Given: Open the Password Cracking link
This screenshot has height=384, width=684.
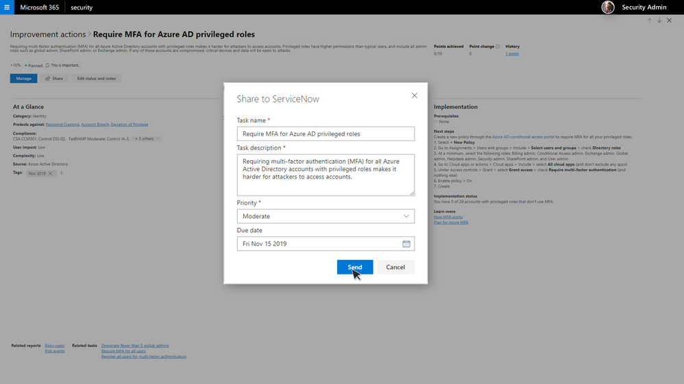Looking at the screenshot, I should coord(62,125).
